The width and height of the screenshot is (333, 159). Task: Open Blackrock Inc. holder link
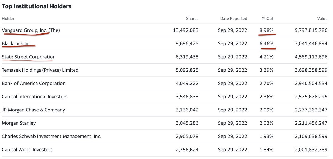point(17,43)
